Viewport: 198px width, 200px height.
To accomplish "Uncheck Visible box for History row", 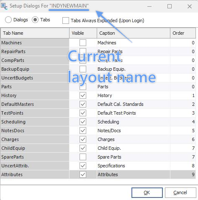I will 83,95.
